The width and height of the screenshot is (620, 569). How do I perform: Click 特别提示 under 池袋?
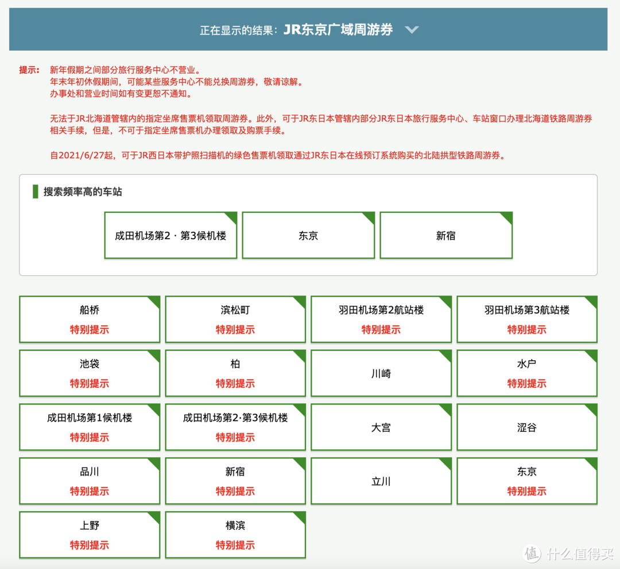click(90, 383)
